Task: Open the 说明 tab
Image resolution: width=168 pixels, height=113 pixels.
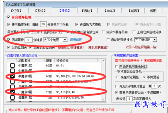Action: click(x=153, y=11)
